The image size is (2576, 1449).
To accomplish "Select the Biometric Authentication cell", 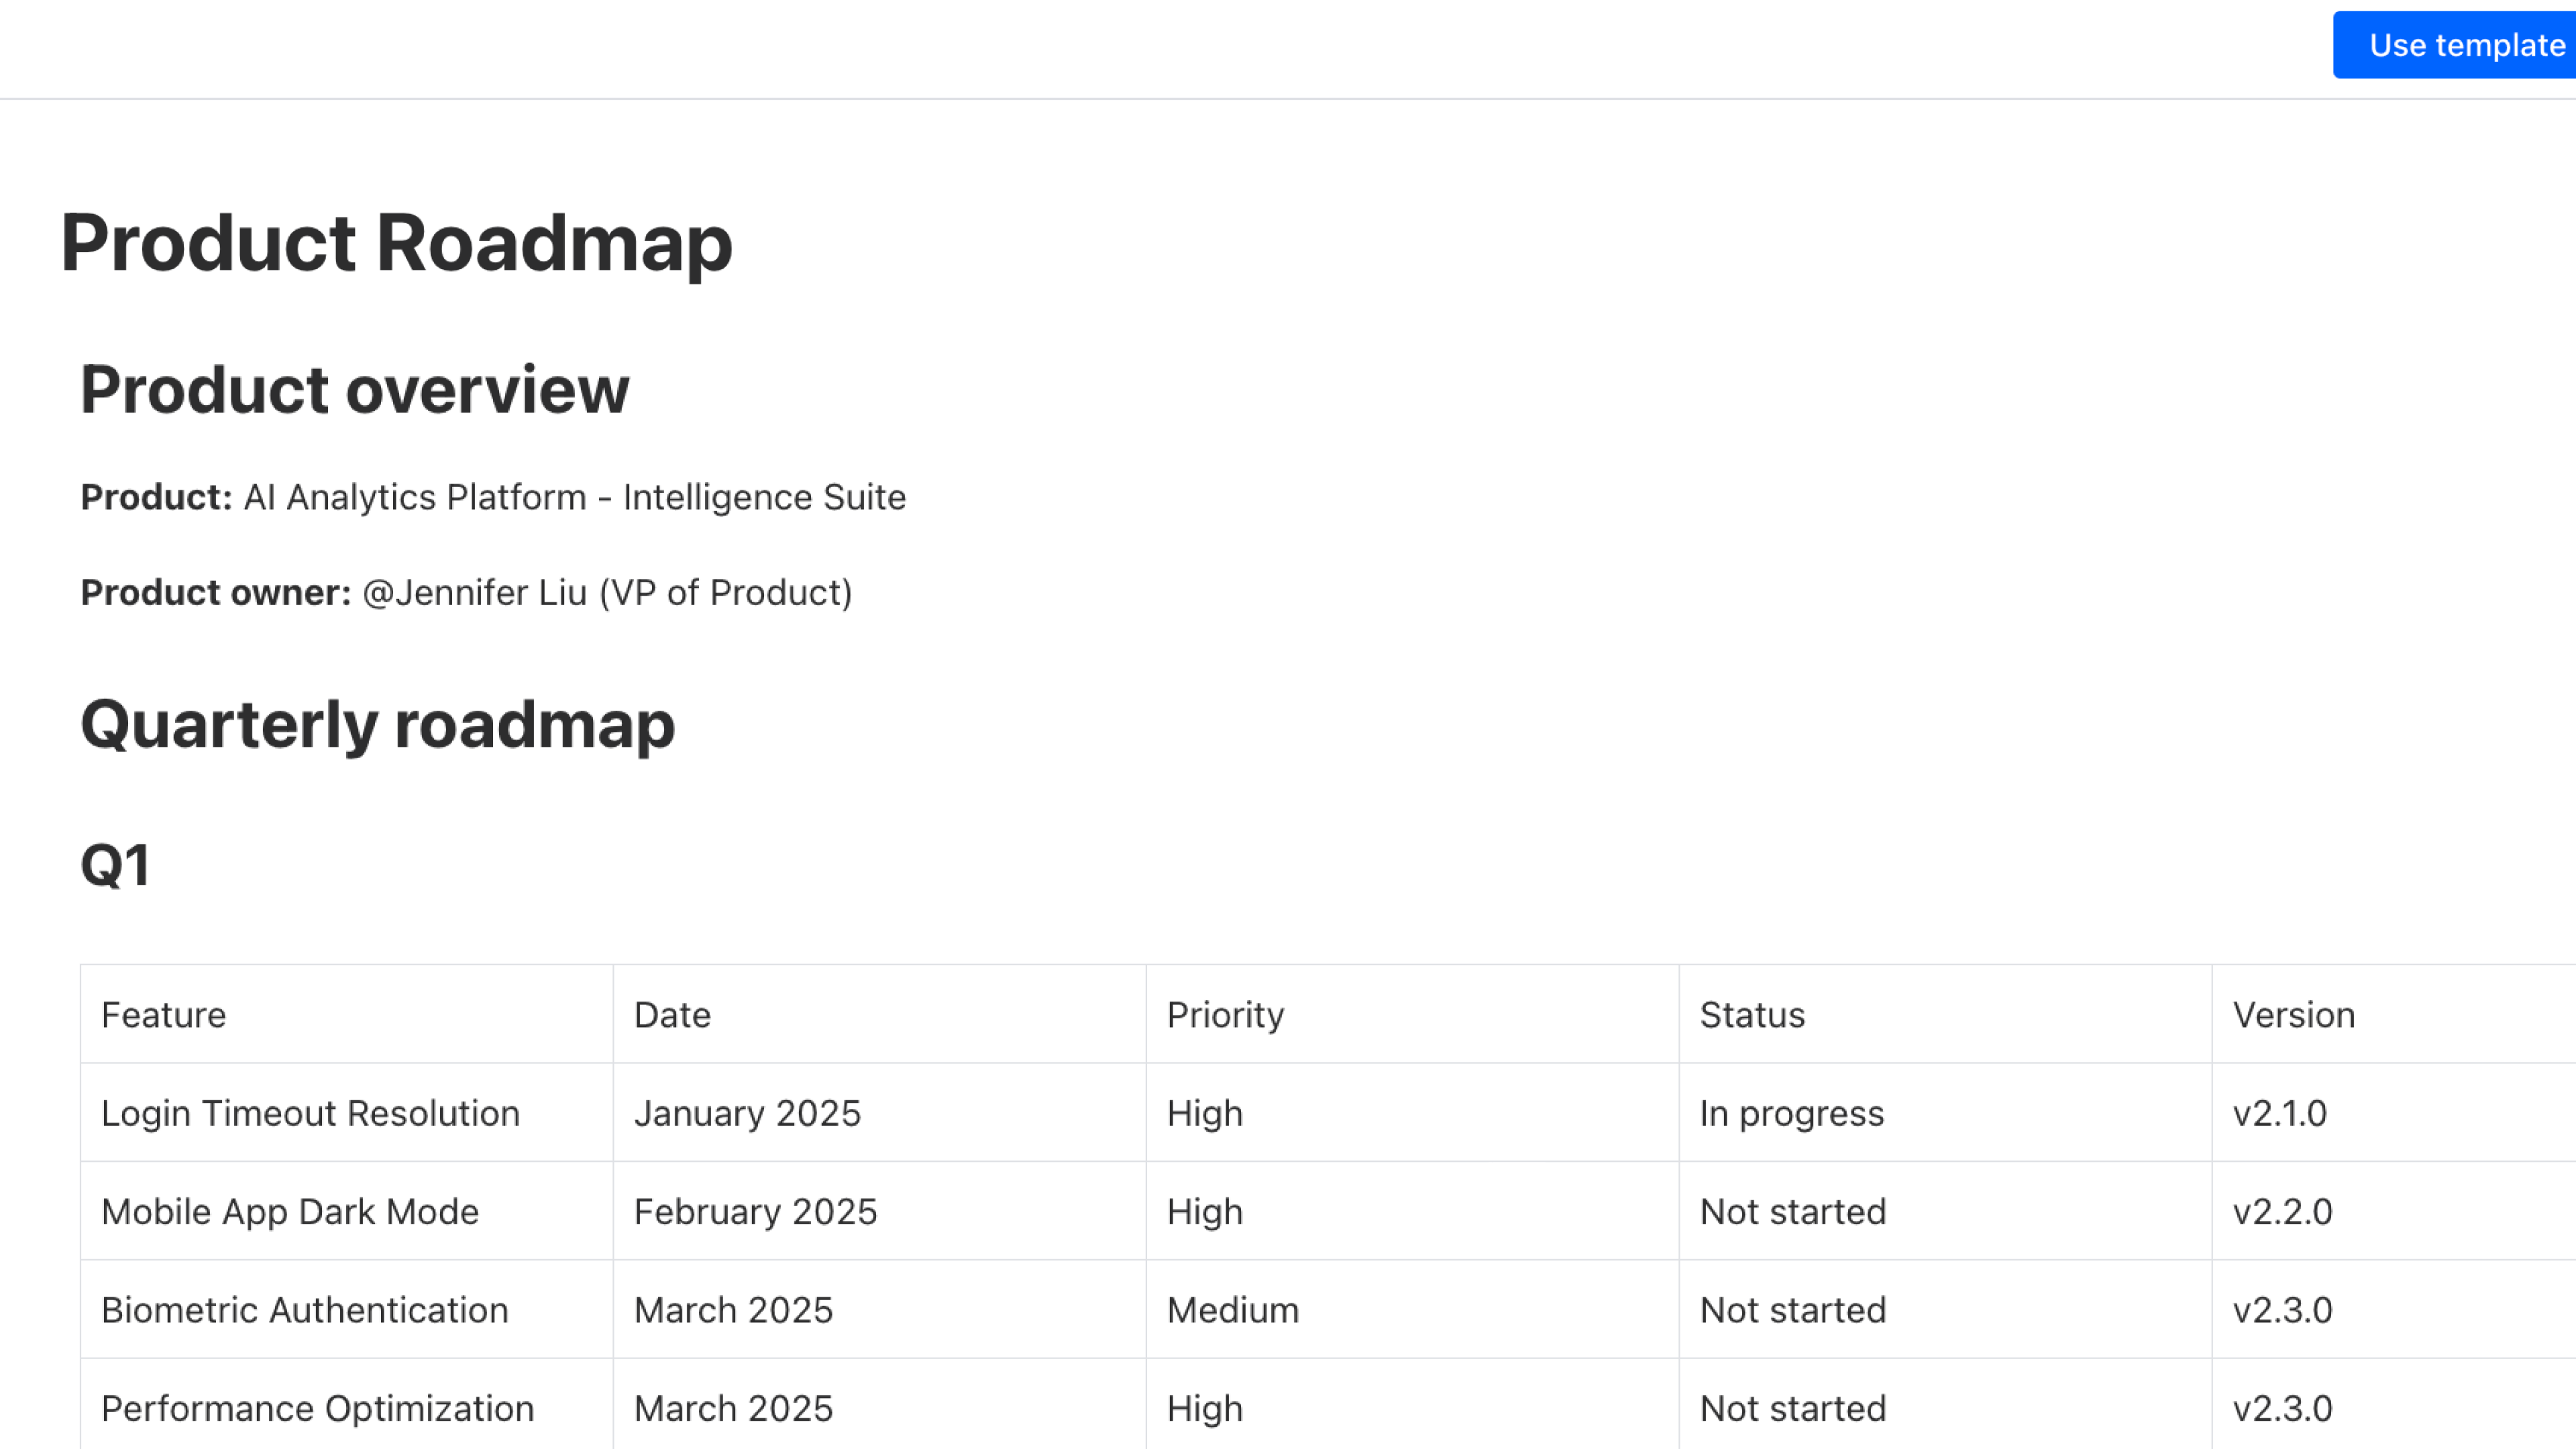I will (x=304, y=1309).
